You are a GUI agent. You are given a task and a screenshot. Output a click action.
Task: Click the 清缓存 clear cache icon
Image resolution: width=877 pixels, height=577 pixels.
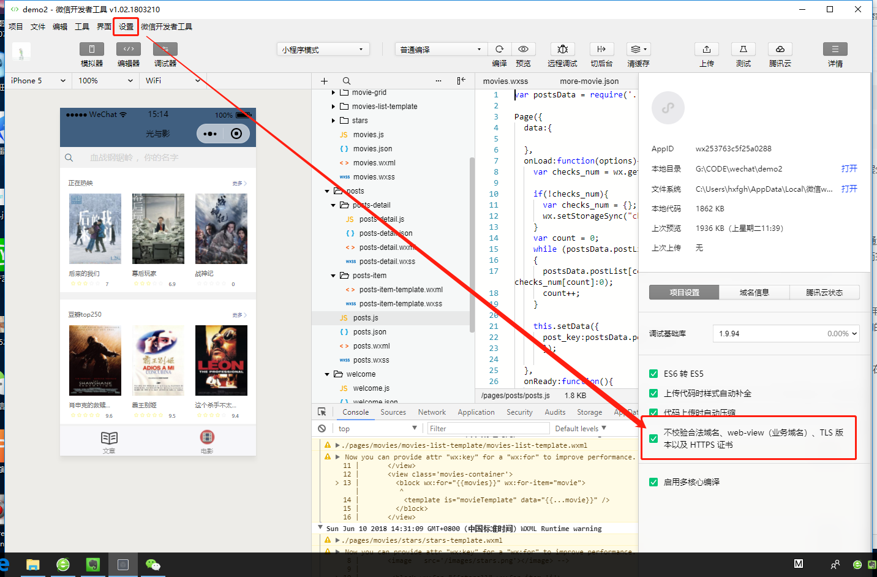click(638, 49)
